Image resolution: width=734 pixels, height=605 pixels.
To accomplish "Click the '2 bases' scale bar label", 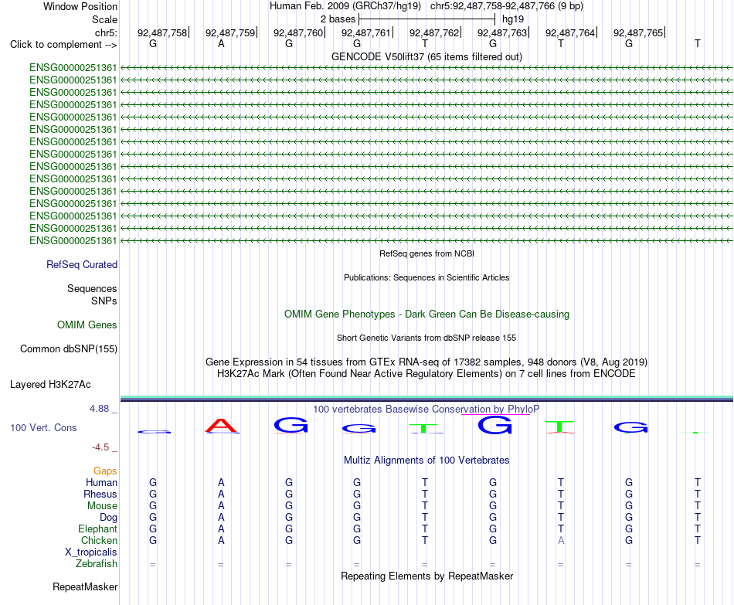I will pos(338,19).
